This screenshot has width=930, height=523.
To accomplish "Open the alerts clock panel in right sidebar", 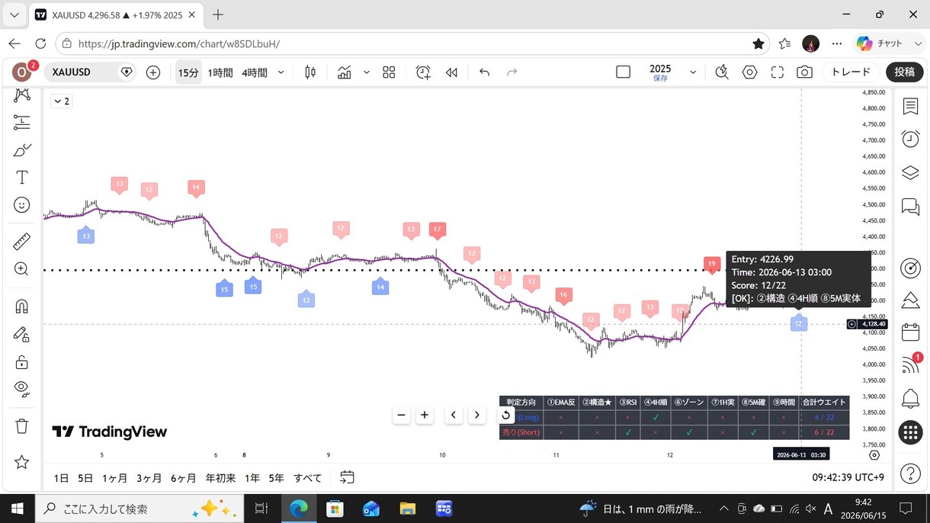I will pos(910,138).
